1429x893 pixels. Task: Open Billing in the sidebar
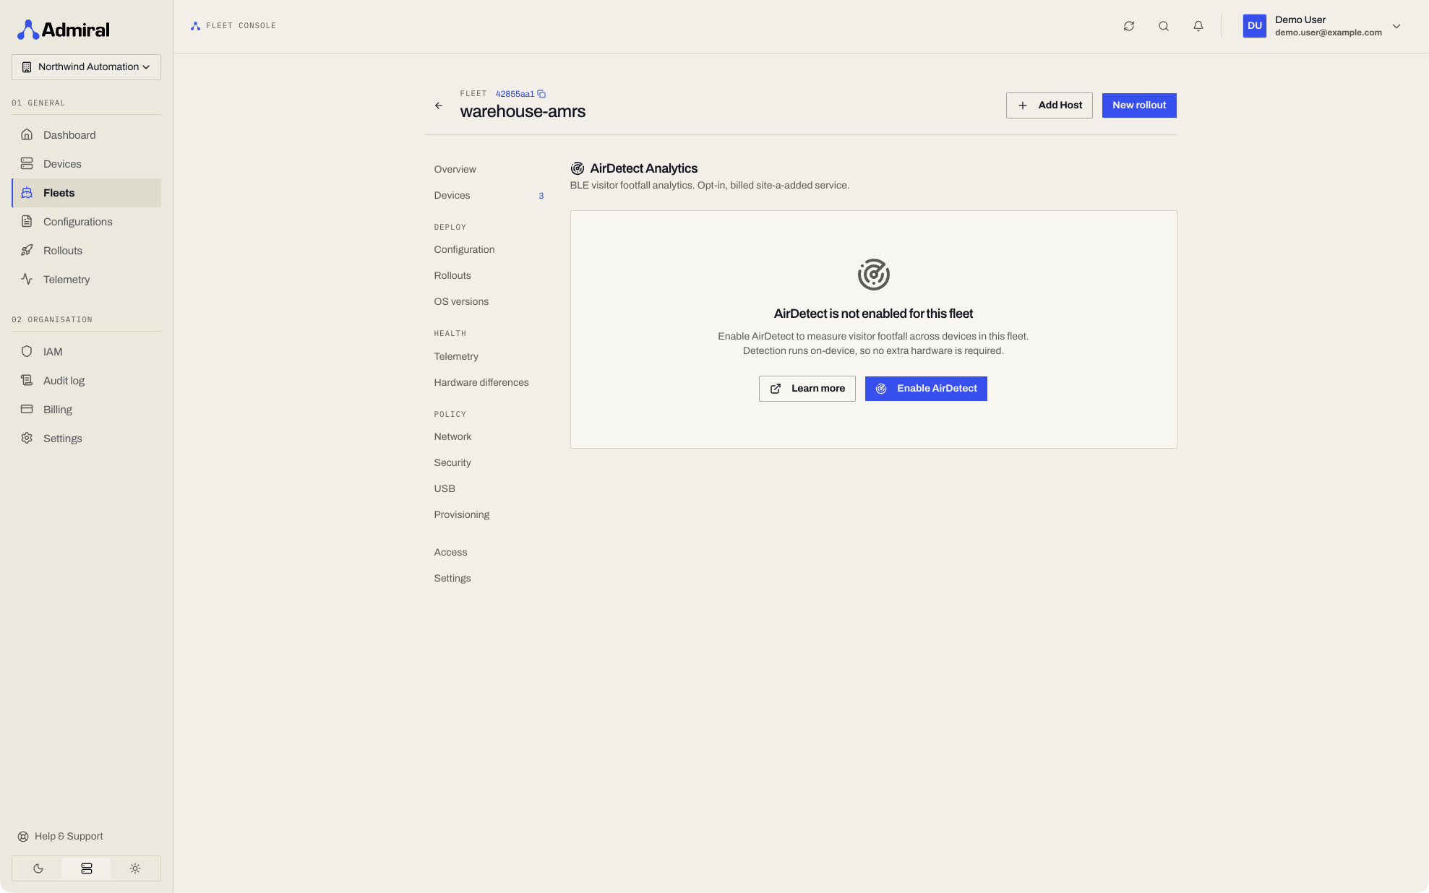[86, 410]
